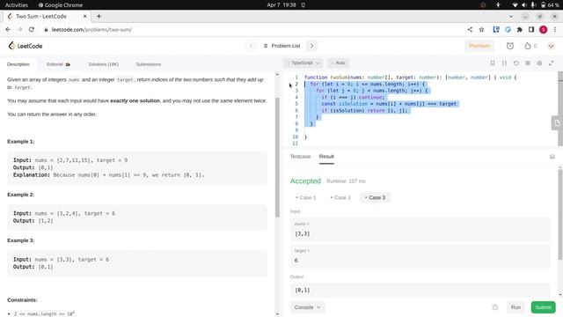Viewport: 563px width, 317px height.
Task: Submit the solution with Submit button
Action: tap(543, 307)
